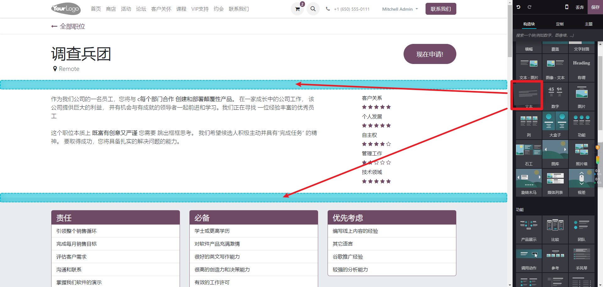The height and width of the screenshot is (287, 603).
Task: Click the redo arrow in editor toolbar
Action: click(530, 7)
